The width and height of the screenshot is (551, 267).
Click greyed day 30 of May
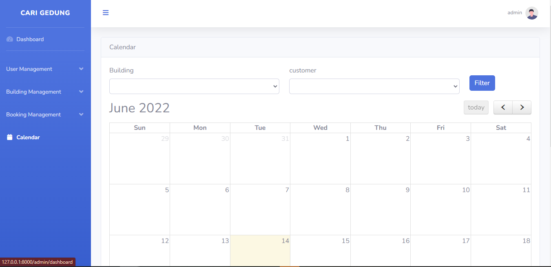(x=225, y=139)
